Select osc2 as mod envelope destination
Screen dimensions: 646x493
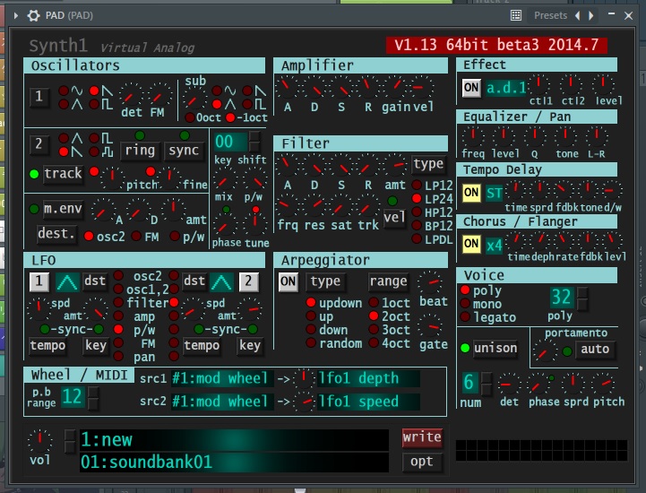[89, 237]
